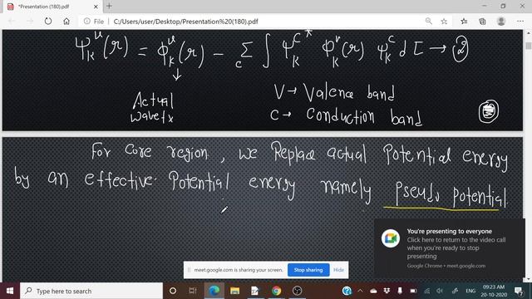This screenshot has height=299, width=532.
Task: Click the Google Meet presenting notification
Action: click(x=450, y=248)
